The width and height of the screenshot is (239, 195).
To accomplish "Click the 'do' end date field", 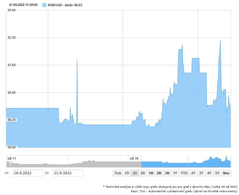I will pyautogui.click(x=67, y=173).
